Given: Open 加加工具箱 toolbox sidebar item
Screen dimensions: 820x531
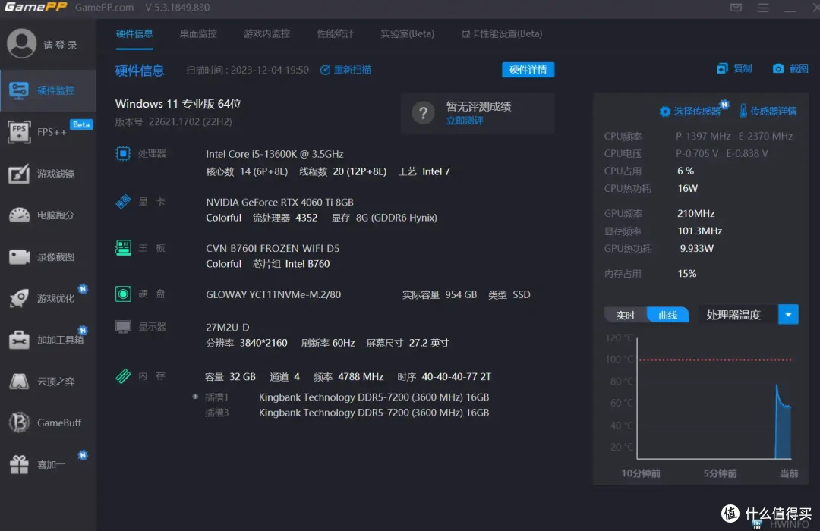Looking at the screenshot, I should (48, 340).
